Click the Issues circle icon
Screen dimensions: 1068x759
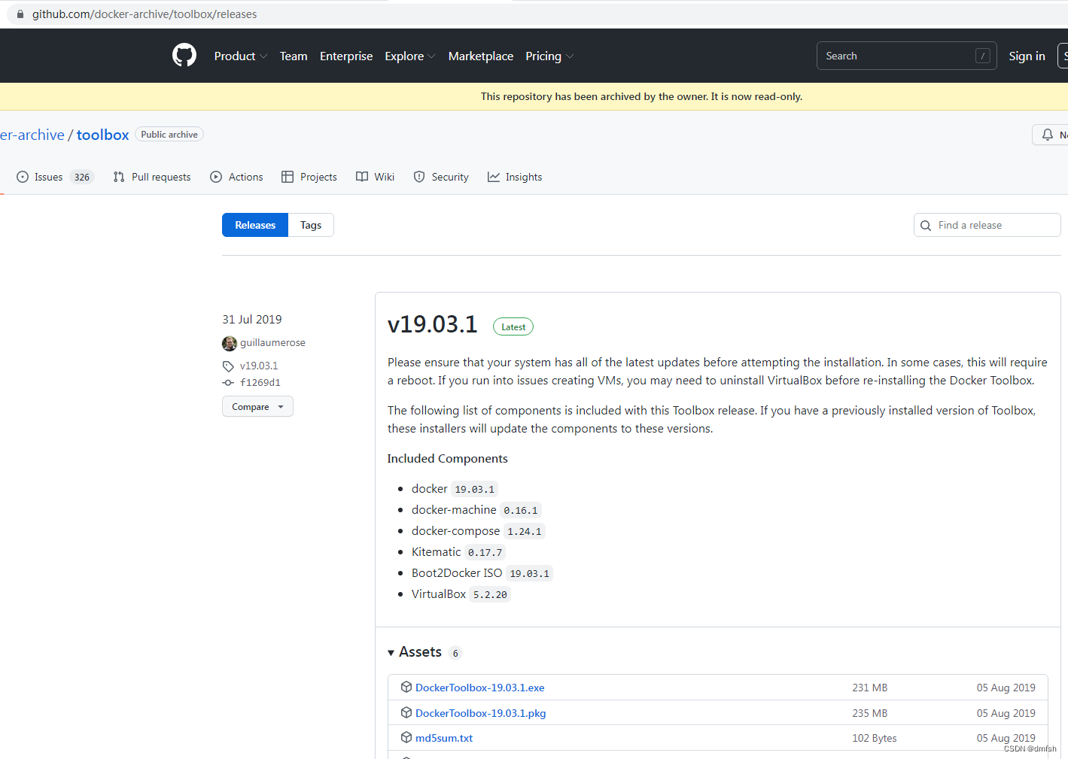[23, 177]
